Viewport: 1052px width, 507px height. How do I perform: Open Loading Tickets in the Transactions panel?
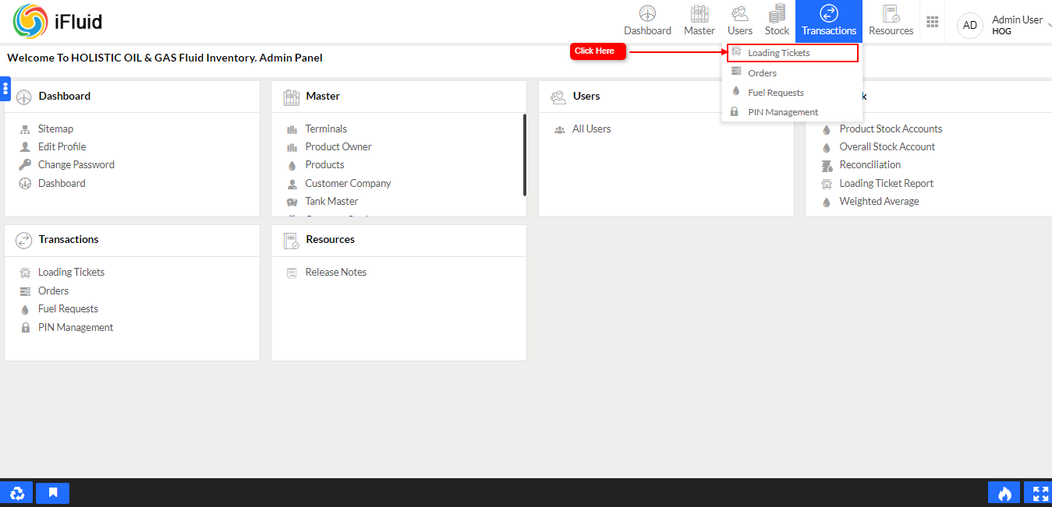[x=71, y=272]
